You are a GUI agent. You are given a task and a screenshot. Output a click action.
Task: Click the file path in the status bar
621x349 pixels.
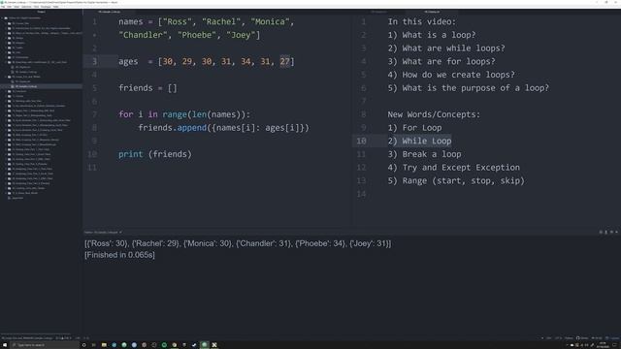(28, 338)
